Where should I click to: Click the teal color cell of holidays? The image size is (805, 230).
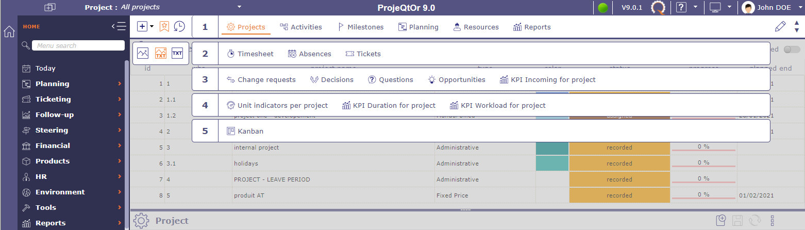point(552,163)
